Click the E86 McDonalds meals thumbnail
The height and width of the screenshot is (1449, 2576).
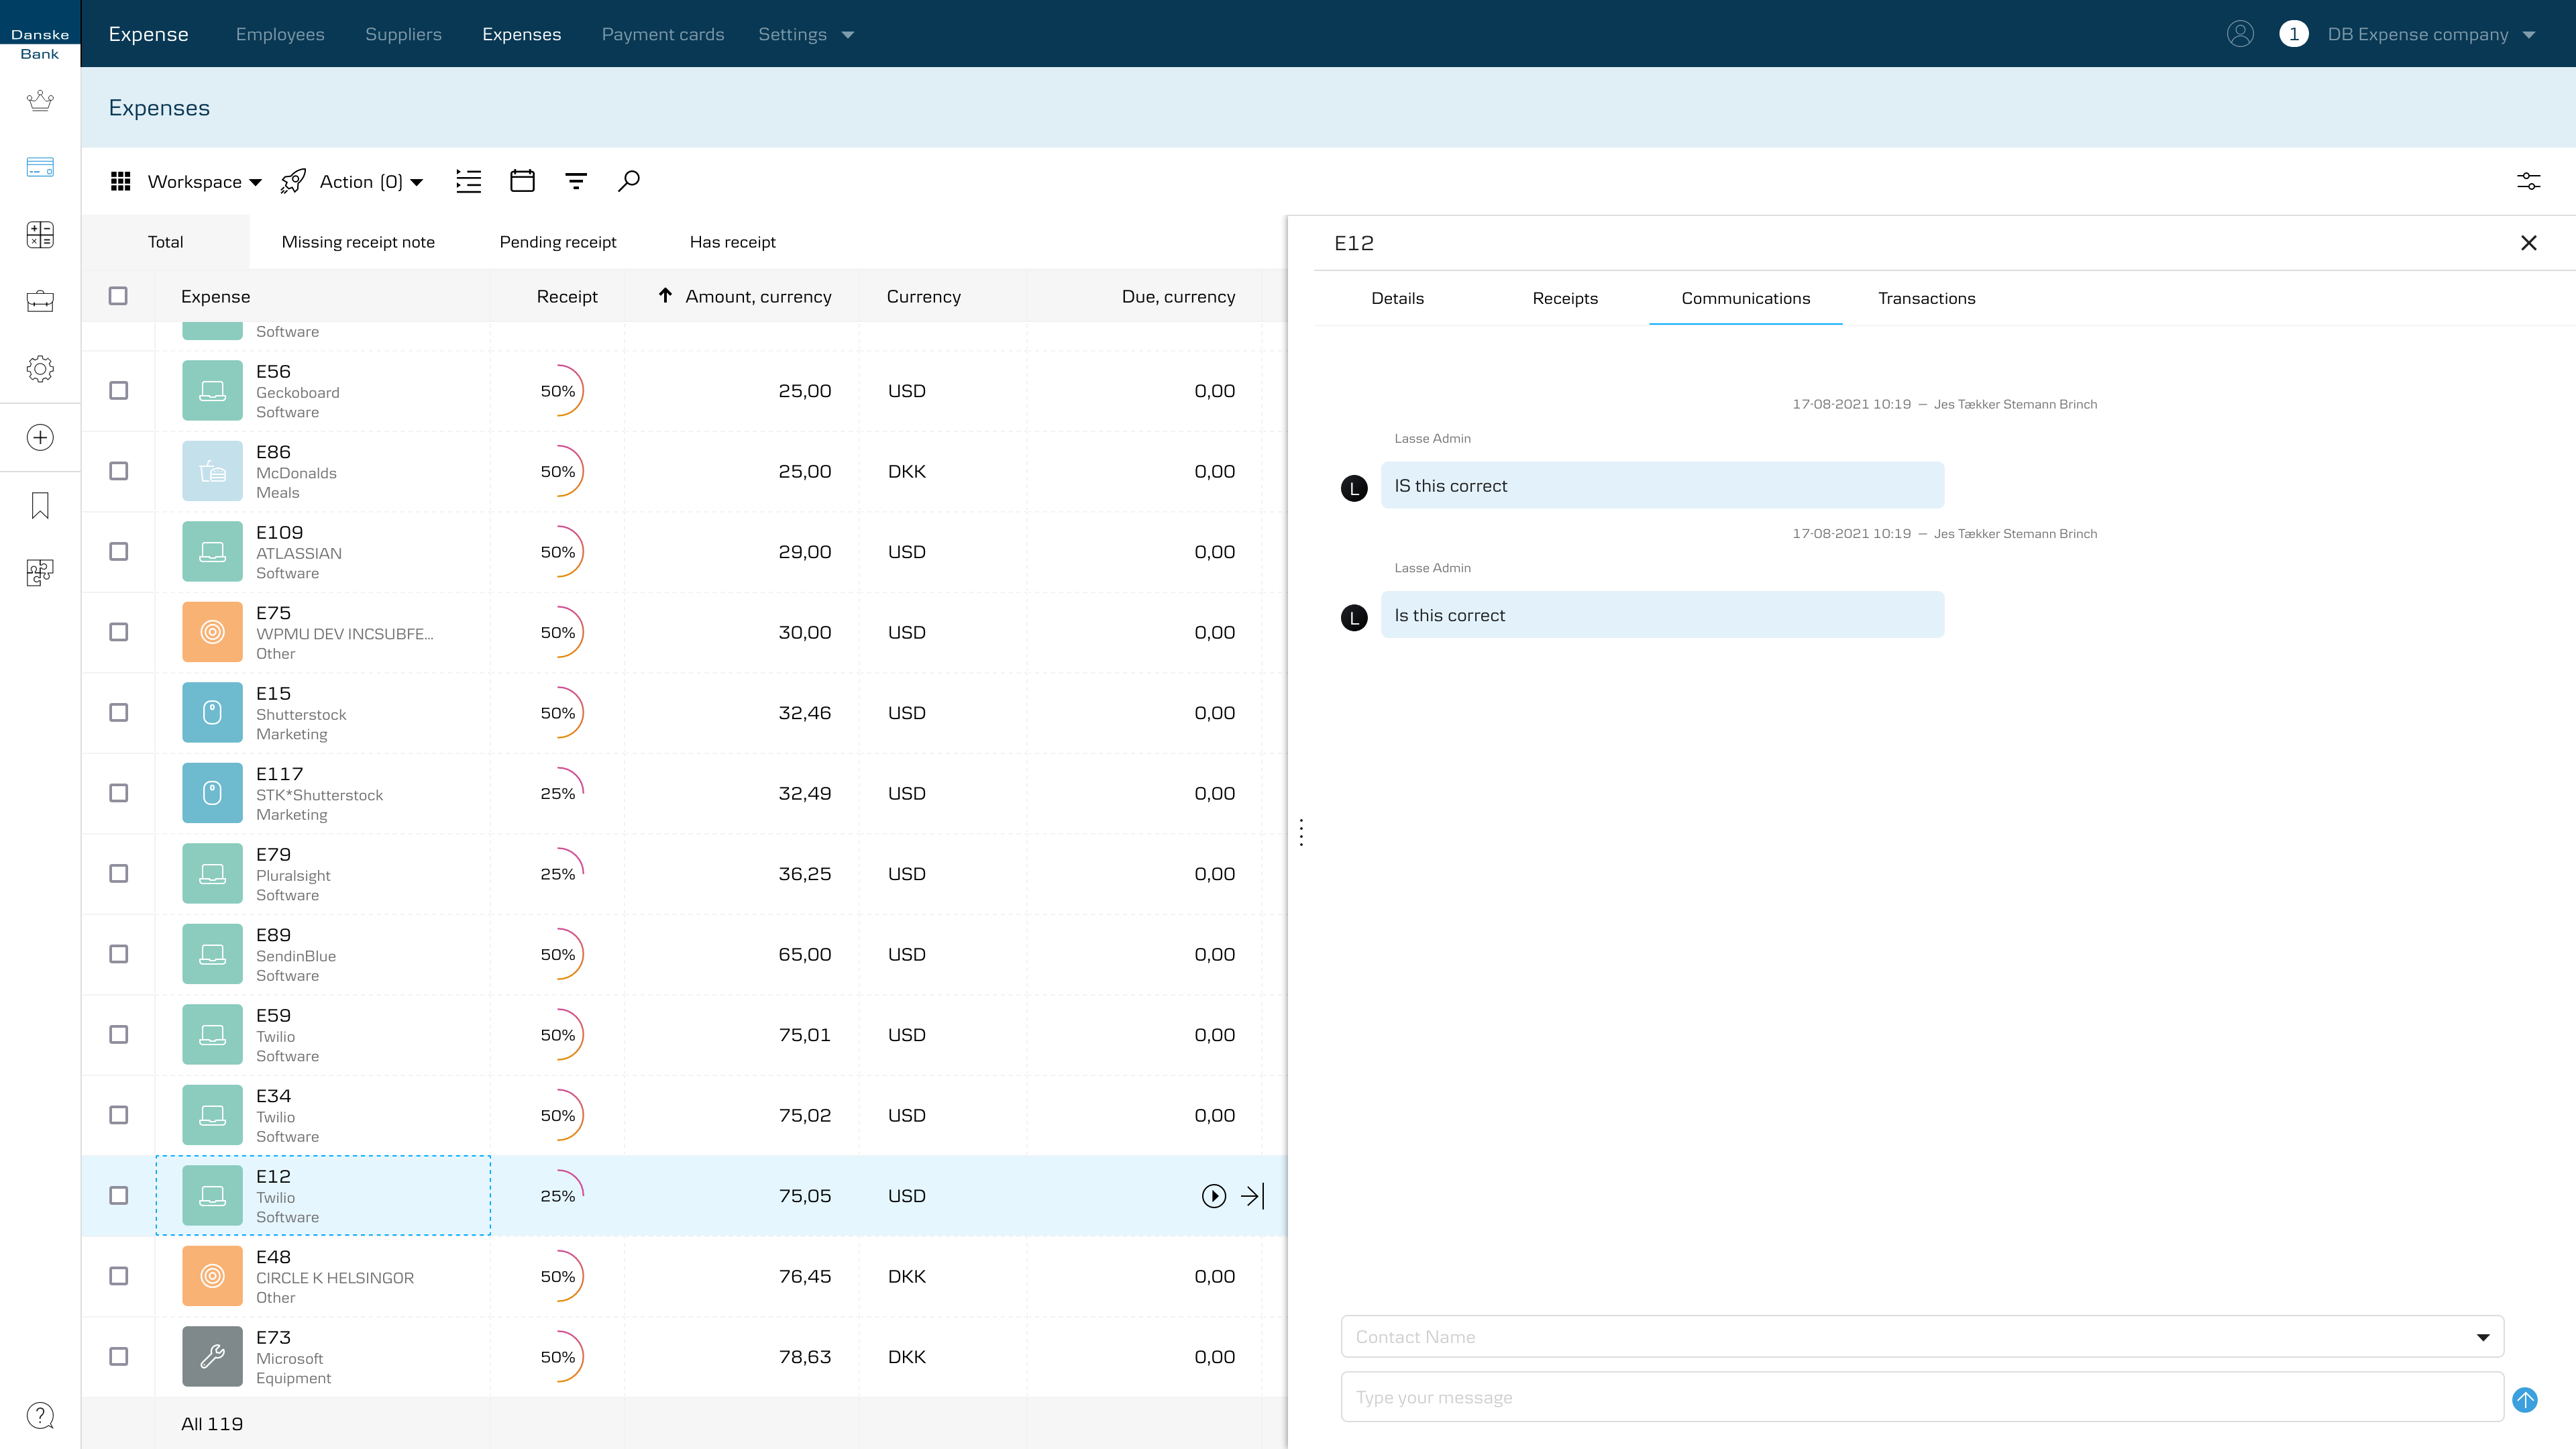tap(212, 471)
